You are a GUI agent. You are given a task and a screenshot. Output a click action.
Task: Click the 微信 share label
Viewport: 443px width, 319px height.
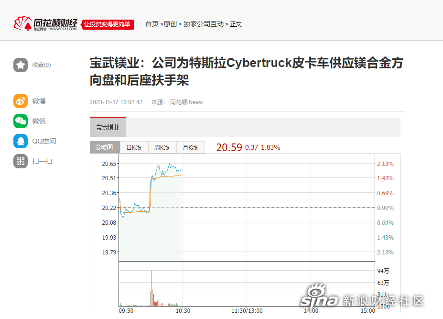coord(39,121)
